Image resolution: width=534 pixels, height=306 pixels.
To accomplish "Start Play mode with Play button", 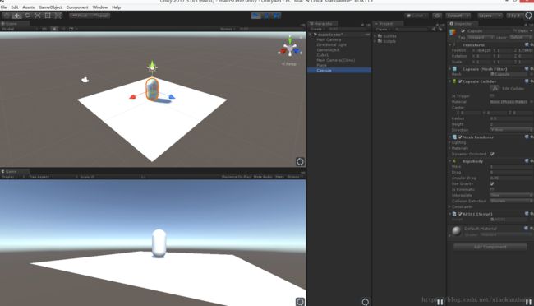I will pos(255,16).
